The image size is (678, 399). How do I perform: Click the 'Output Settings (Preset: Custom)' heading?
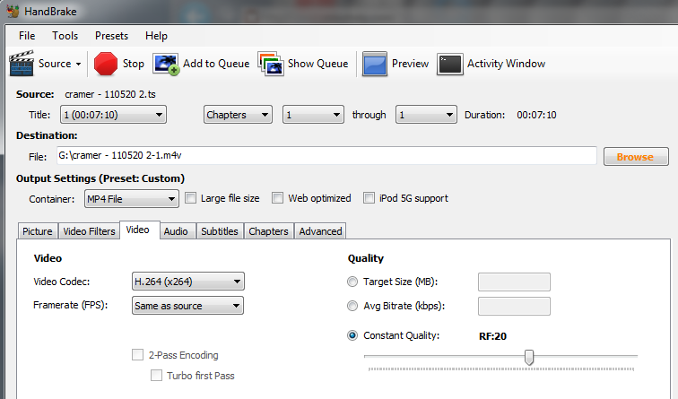100,178
